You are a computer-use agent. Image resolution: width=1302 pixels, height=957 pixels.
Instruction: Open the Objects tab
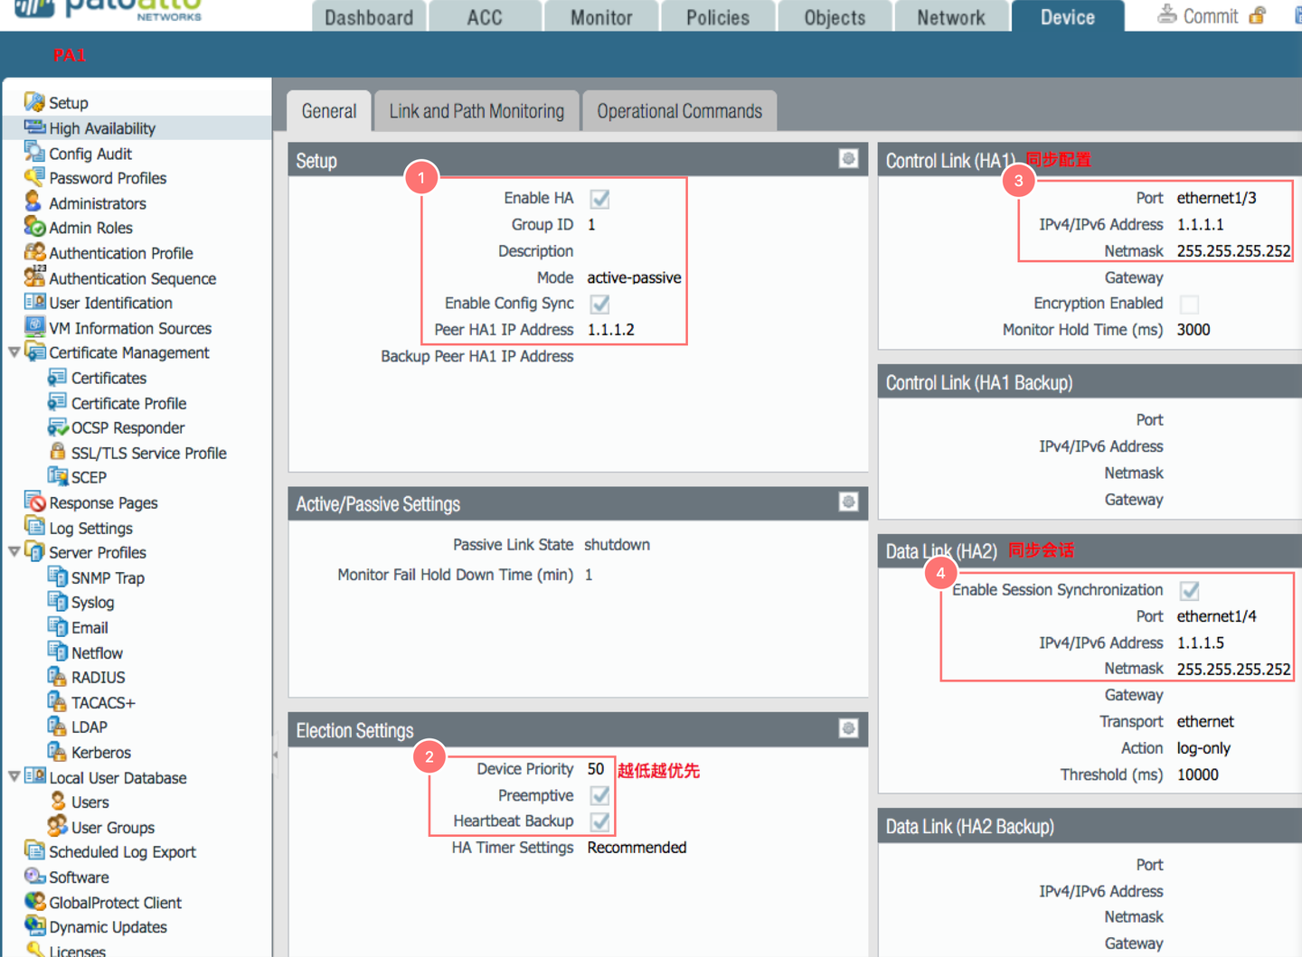(835, 17)
